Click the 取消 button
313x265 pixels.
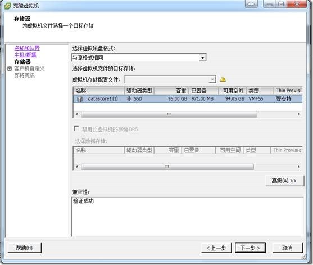coord(288,248)
